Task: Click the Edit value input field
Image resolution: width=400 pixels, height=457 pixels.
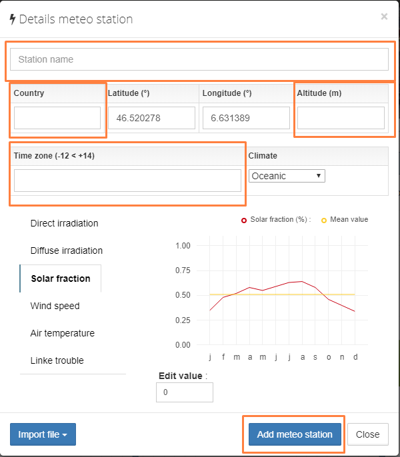Action: pyautogui.click(x=185, y=392)
